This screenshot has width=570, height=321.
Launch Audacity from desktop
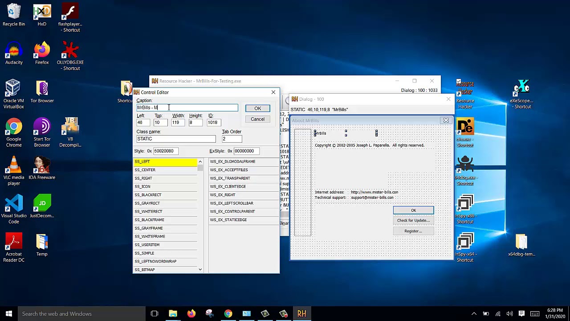pyautogui.click(x=14, y=53)
